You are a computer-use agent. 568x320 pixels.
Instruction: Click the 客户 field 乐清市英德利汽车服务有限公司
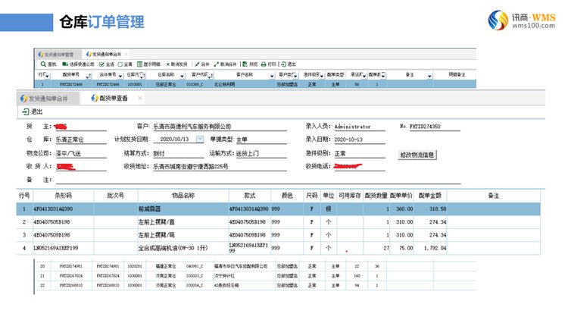pos(220,127)
